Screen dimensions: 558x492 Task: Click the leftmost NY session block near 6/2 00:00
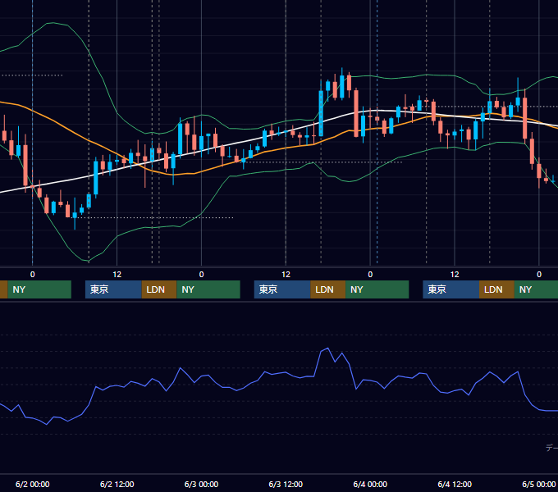(39, 289)
